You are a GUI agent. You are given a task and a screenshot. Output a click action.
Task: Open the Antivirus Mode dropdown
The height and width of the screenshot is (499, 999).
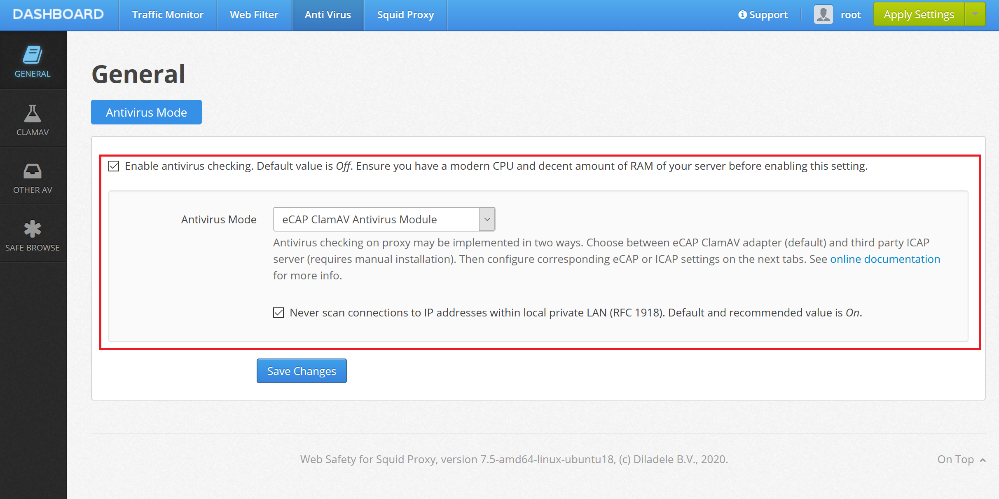point(384,219)
